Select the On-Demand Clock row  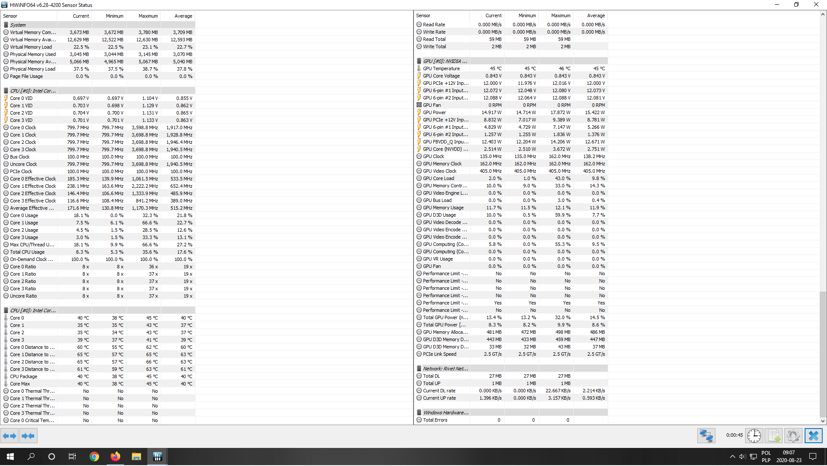98,259
